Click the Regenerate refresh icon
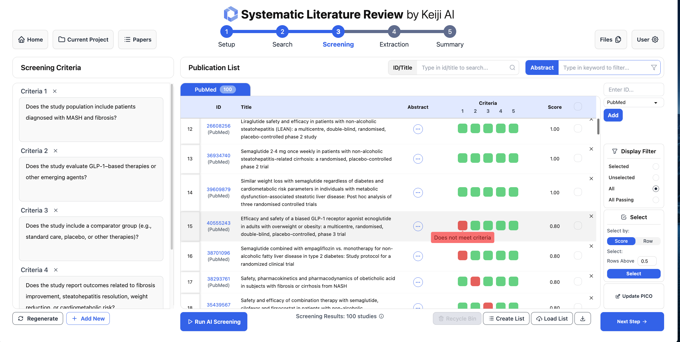 [21, 318]
